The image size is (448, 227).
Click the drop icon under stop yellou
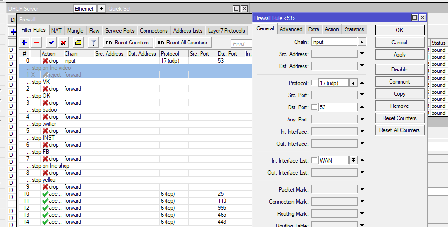[45, 187]
